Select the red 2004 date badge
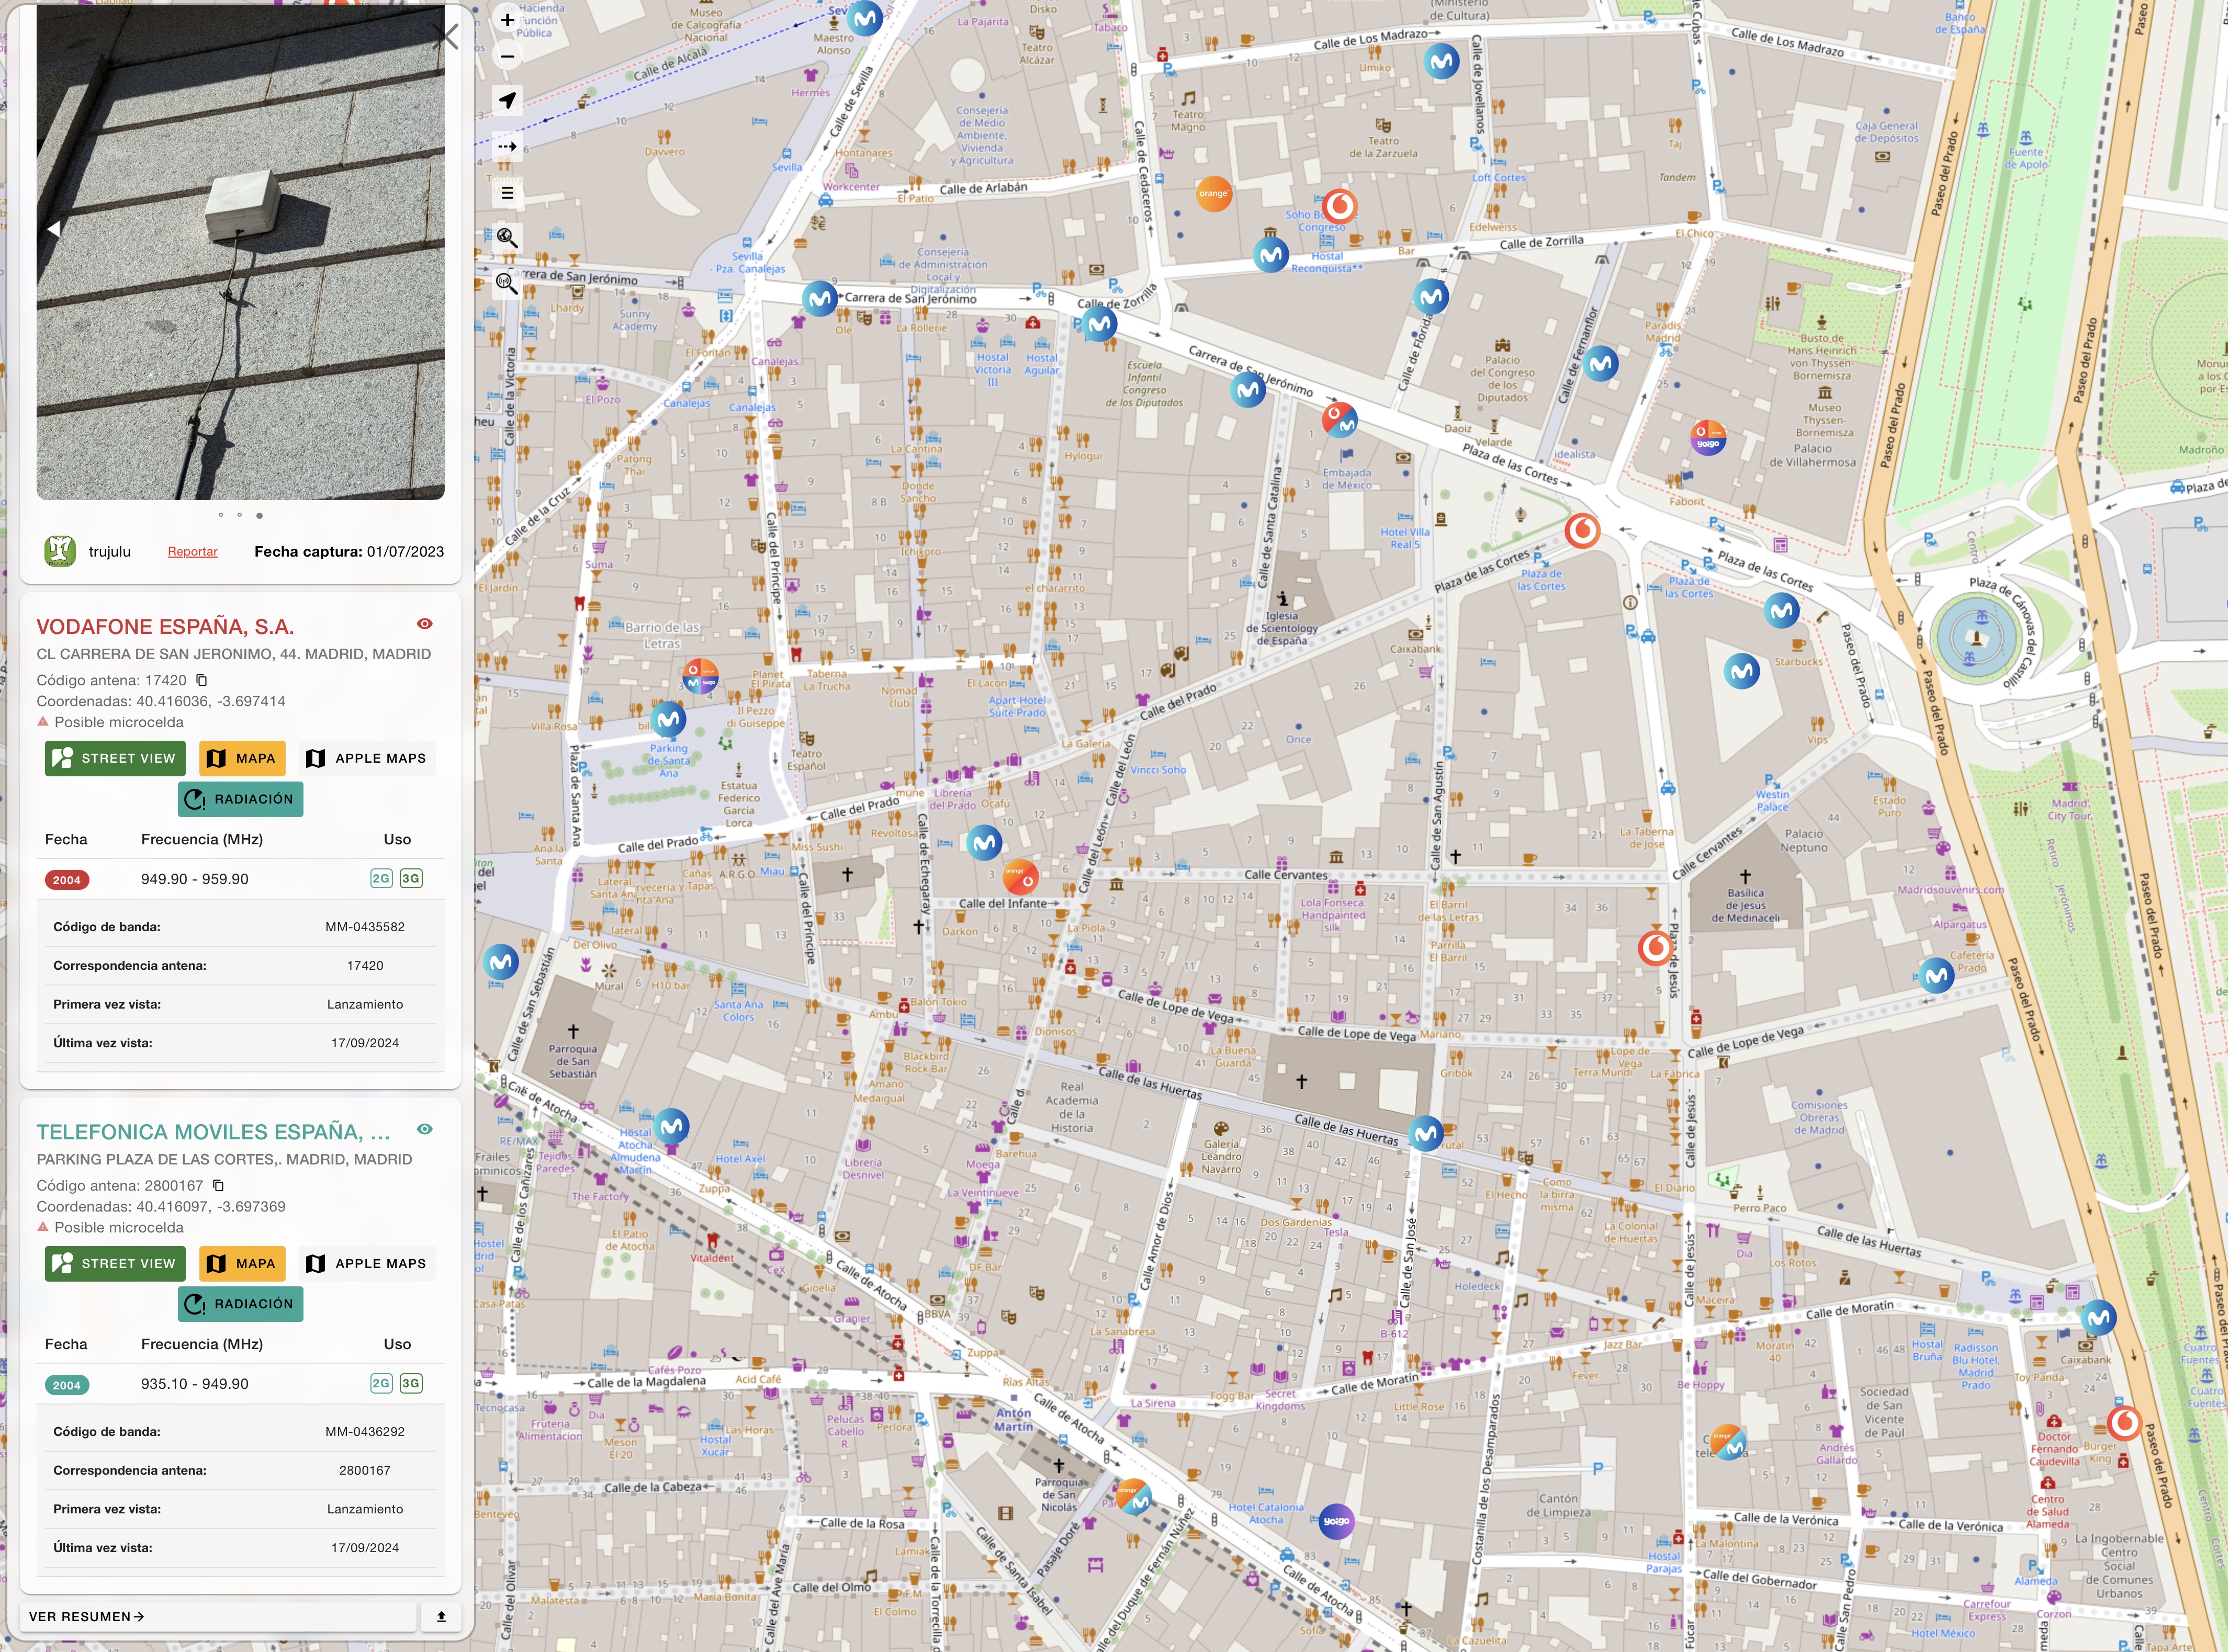2228x1652 pixels. (67, 880)
